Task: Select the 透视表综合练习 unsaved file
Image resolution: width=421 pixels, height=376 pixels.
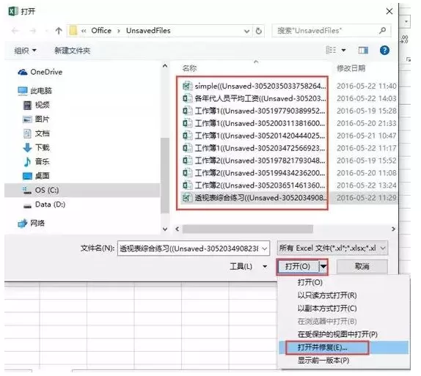Action: tap(254, 198)
